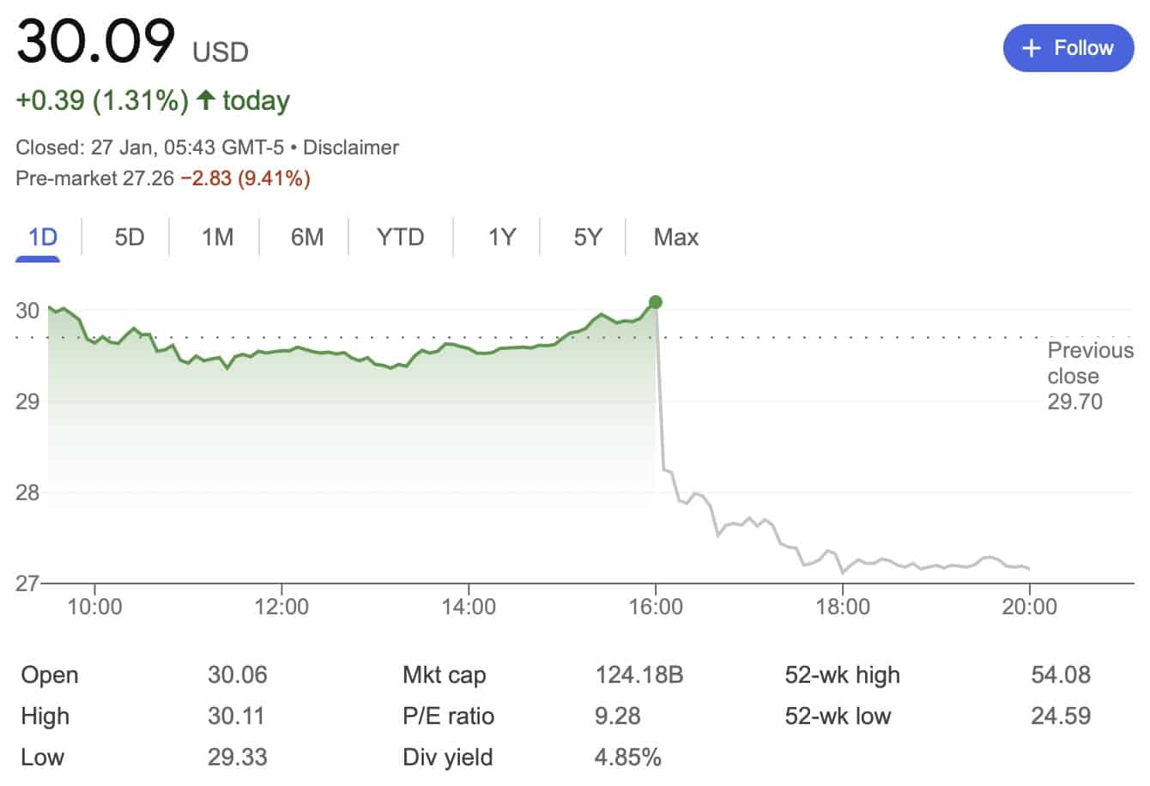Screen dimensions: 1150x786
Task: Click the green dot chart marker
Action: coord(656,302)
